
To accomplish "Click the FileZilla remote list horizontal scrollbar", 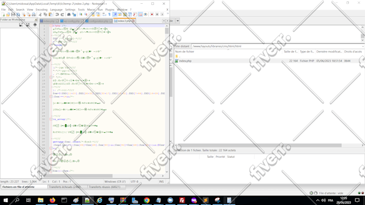I will [259, 146].
